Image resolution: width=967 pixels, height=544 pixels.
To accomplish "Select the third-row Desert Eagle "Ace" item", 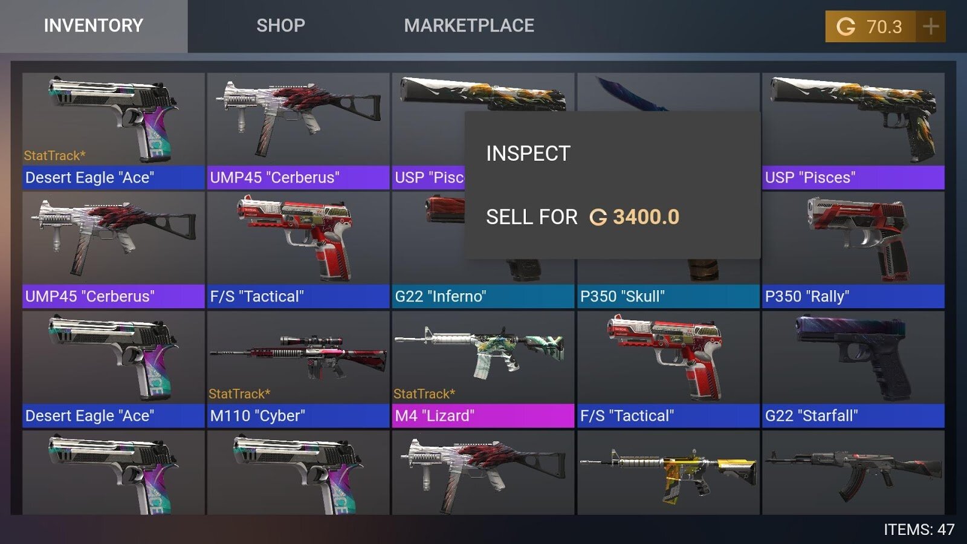I will point(113,369).
